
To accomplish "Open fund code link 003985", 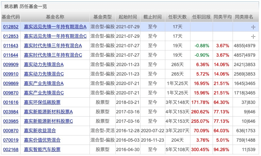I will (x=11, y=121).
